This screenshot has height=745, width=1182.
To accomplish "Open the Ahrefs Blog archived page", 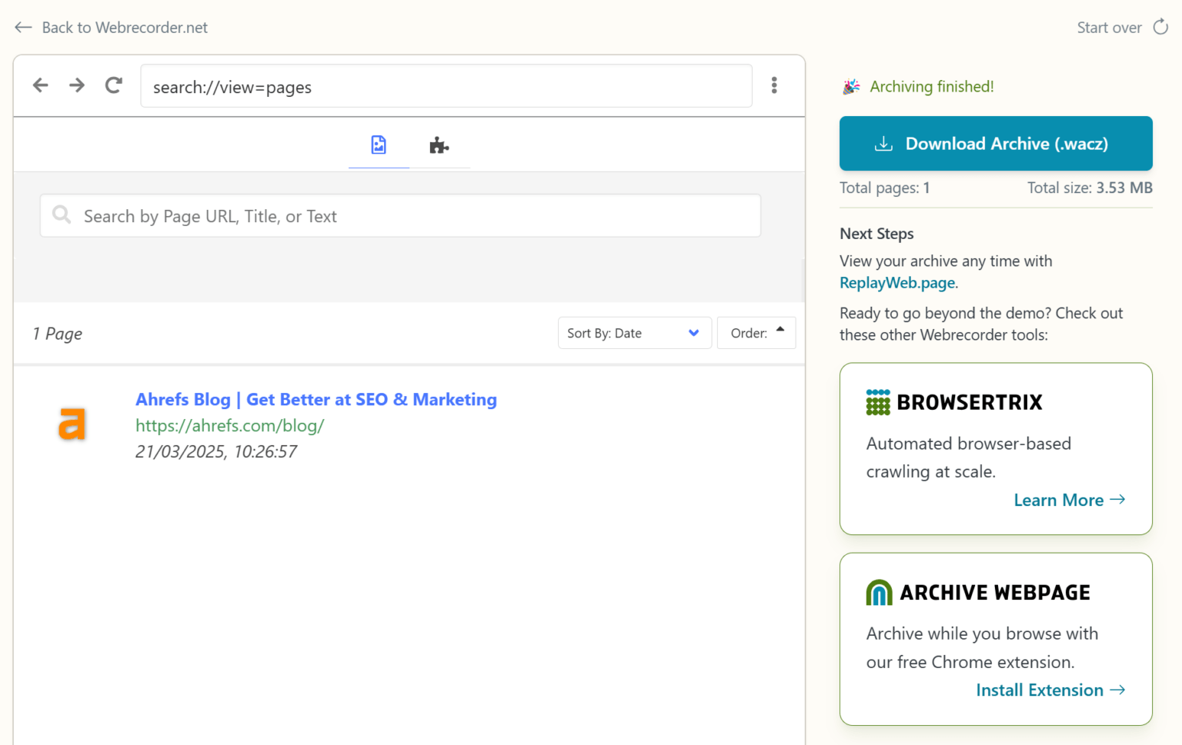I will [316, 399].
